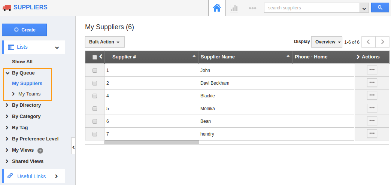Go to the Home icon
391x185 pixels.
tap(217, 8)
